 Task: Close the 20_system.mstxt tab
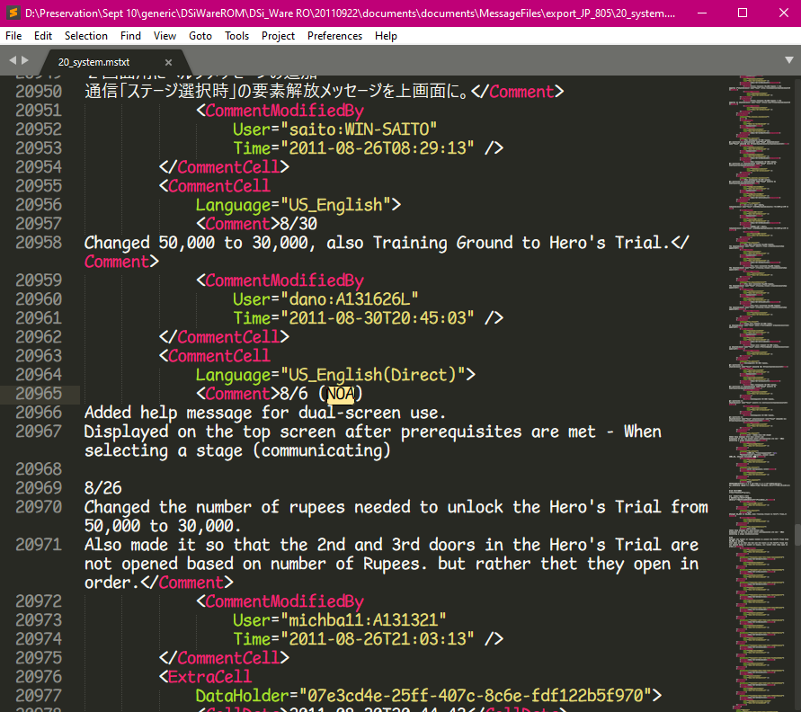[168, 62]
